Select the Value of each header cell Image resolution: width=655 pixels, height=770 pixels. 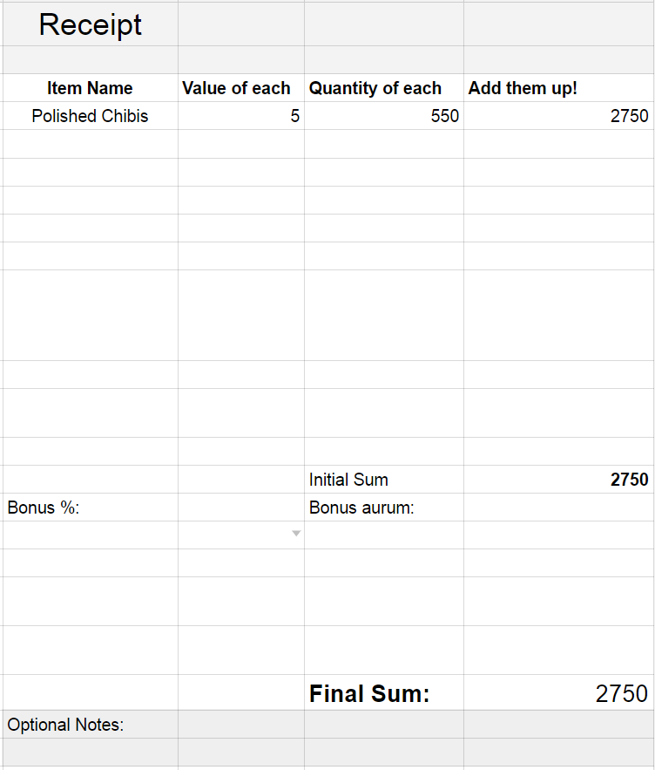click(x=241, y=88)
